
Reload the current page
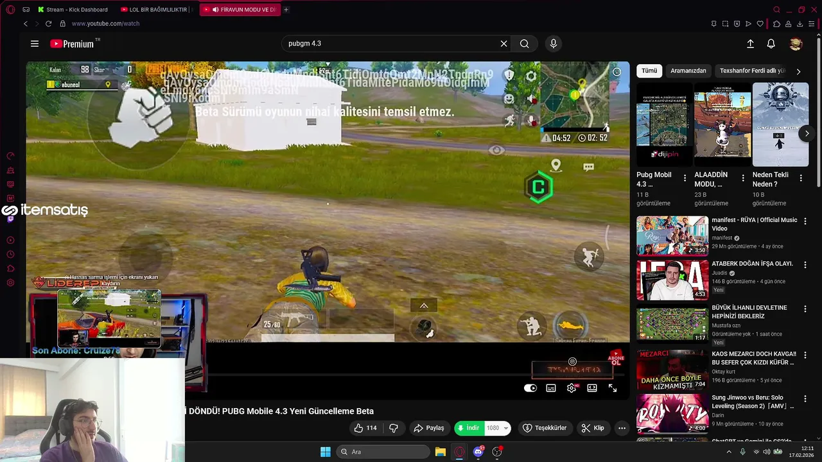pyautogui.click(x=48, y=24)
